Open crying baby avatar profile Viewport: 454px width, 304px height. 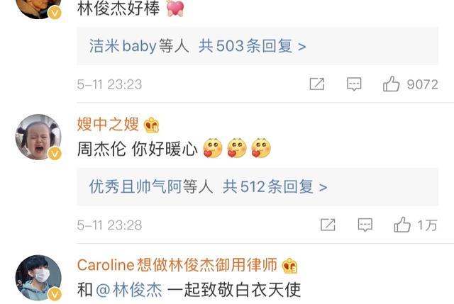coord(38,137)
